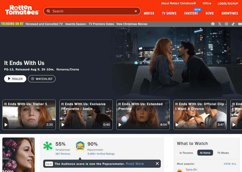
Task: Open the X (Twitter) social icon
Action: [220, 24]
